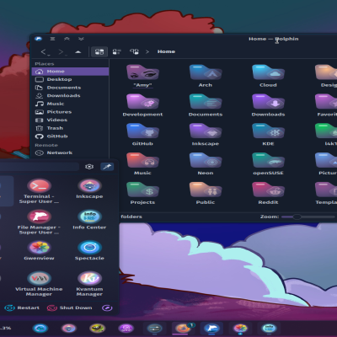The width and height of the screenshot is (337, 337).
Task: Switch Dolphin to Compact view mode
Action: point(116,51)
